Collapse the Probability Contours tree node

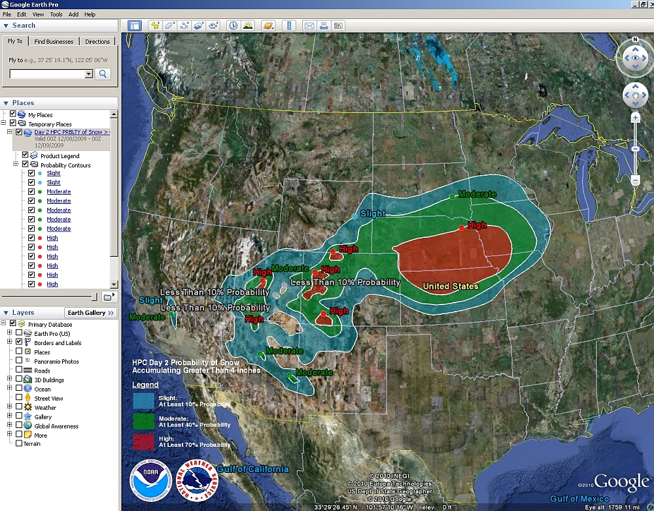[x=16, y=164]
